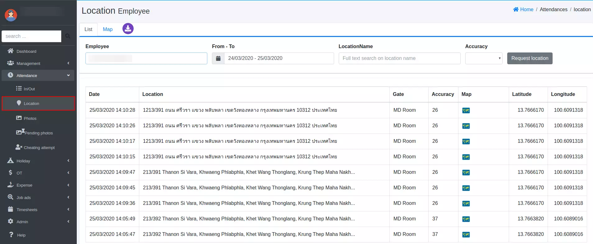Click the Help question mark icon
Screen dimensions: 593x244
(x=11, y=235)
